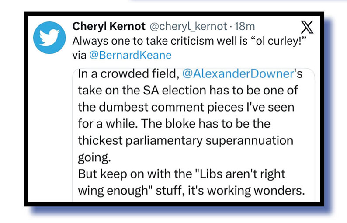
Task: Click the blue Twitter bird avatar
Action: click(49, 38)
